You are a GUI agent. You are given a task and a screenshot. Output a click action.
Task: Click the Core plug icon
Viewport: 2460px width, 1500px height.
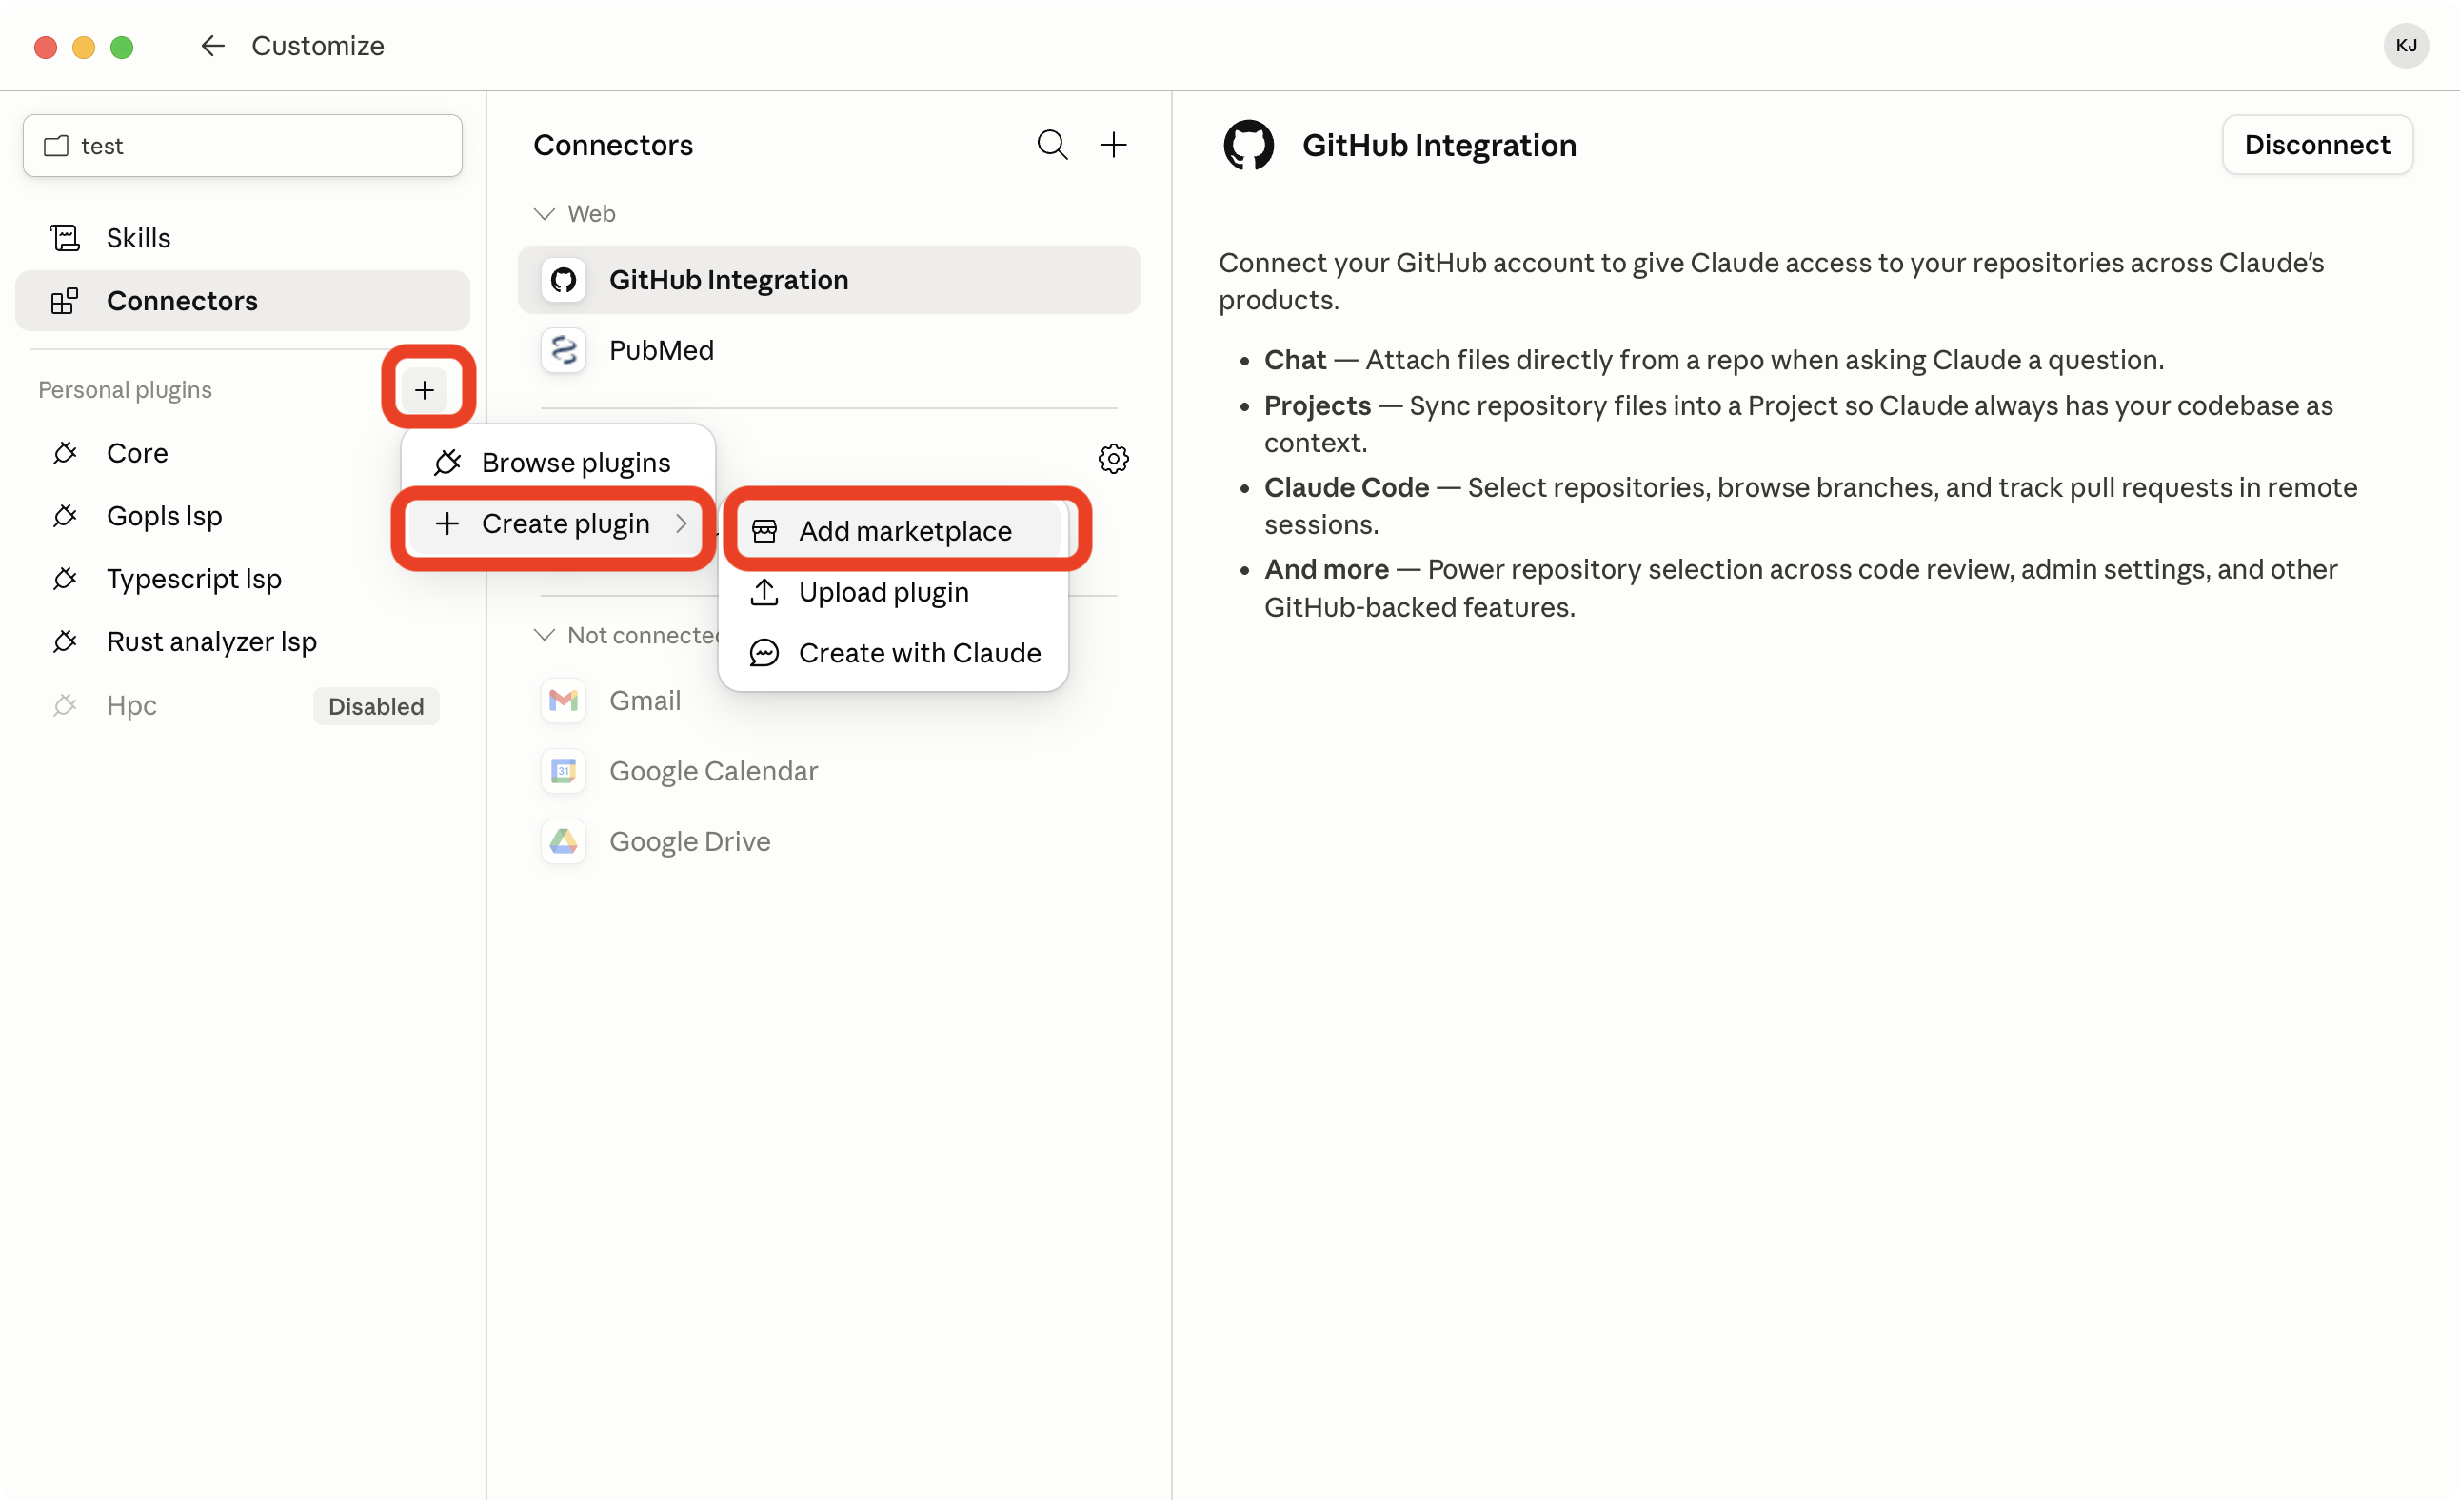coord(65,453)
